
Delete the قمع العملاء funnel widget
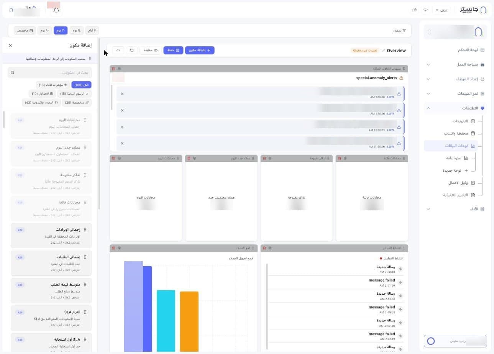pyautogui.click(x=113, y=248)
